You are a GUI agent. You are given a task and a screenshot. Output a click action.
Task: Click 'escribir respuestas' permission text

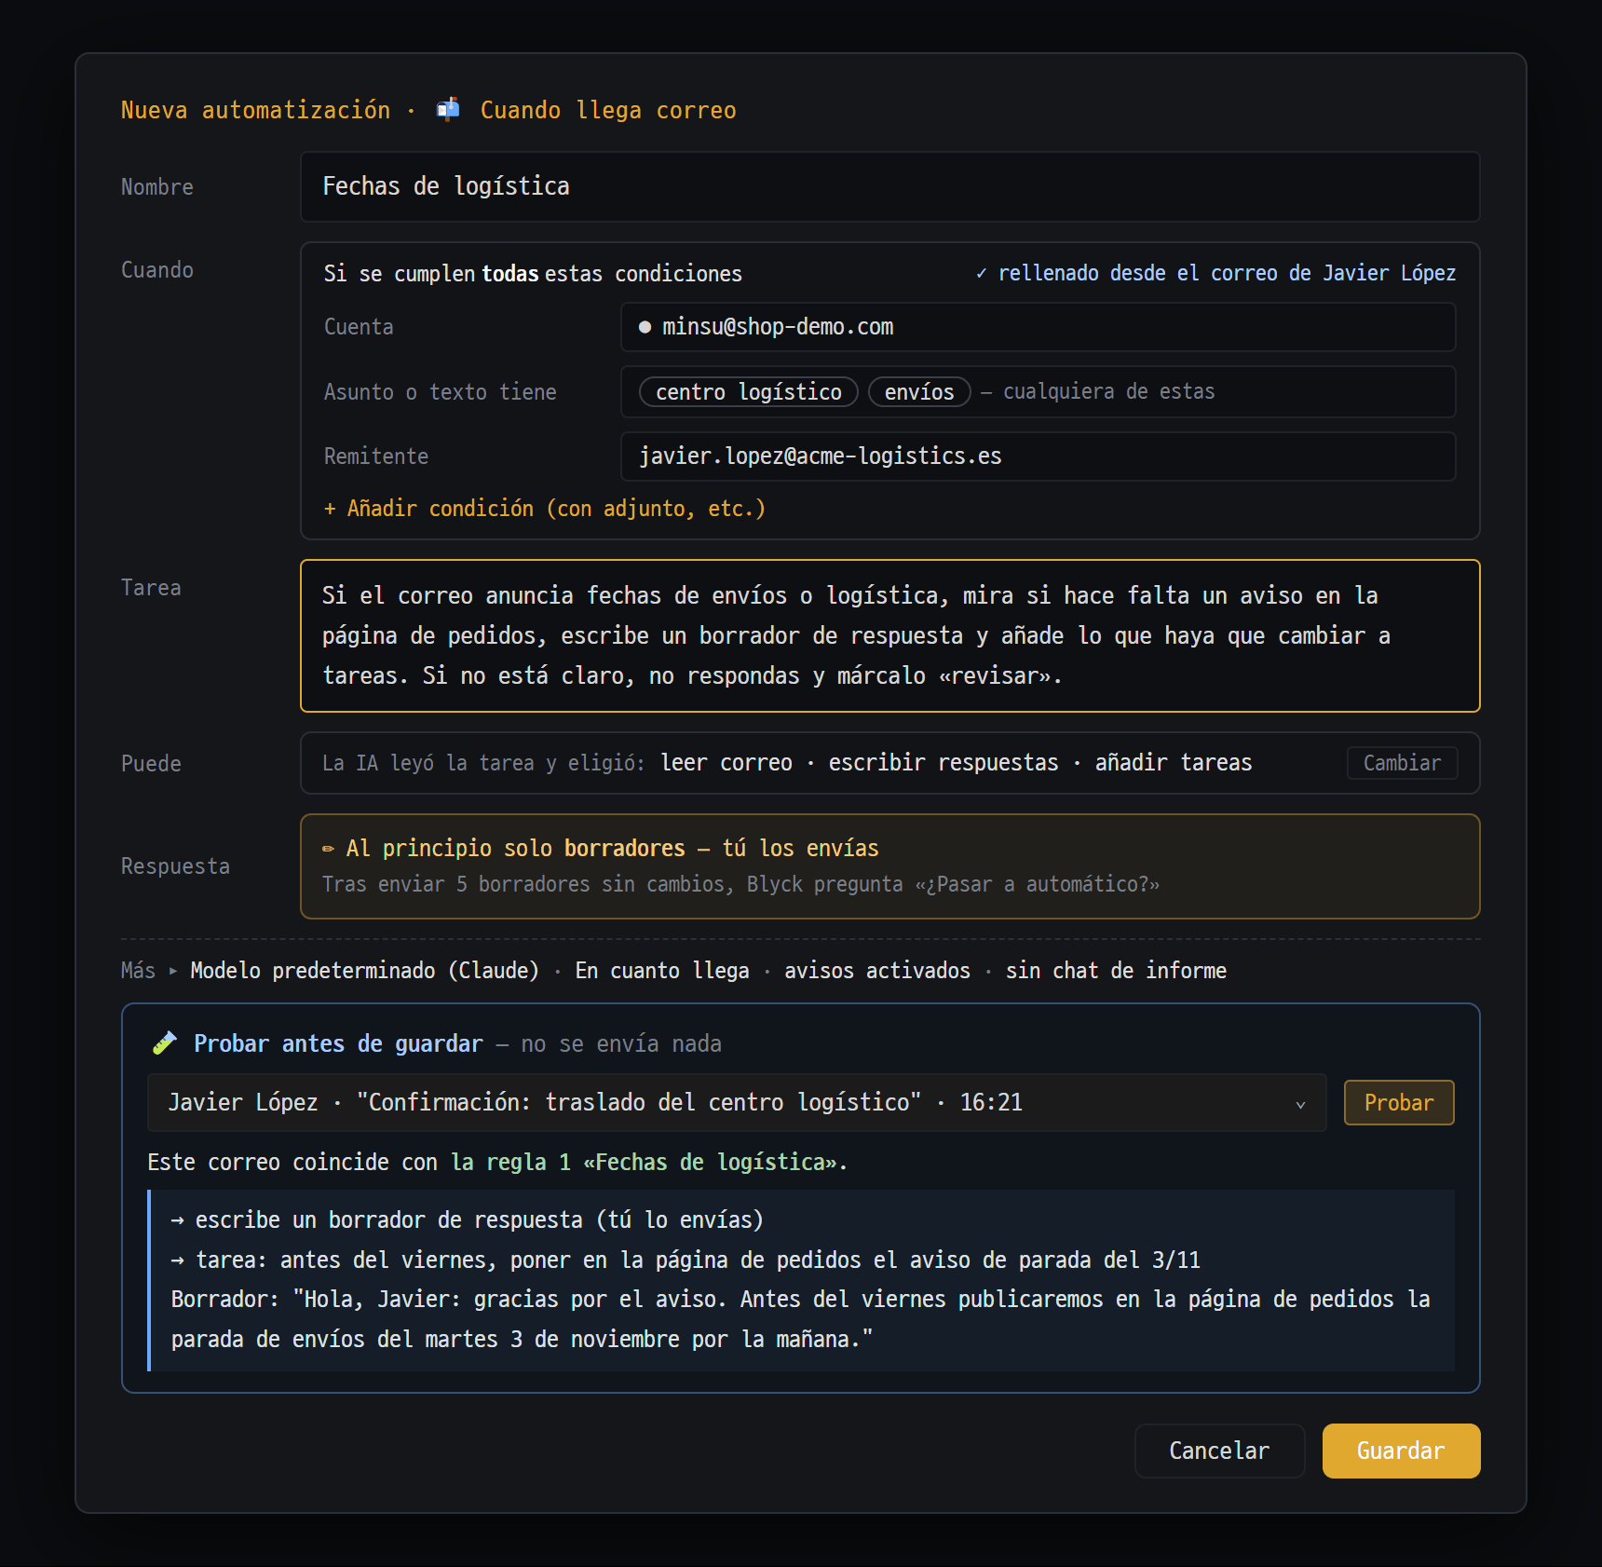(x=944, y=763)
